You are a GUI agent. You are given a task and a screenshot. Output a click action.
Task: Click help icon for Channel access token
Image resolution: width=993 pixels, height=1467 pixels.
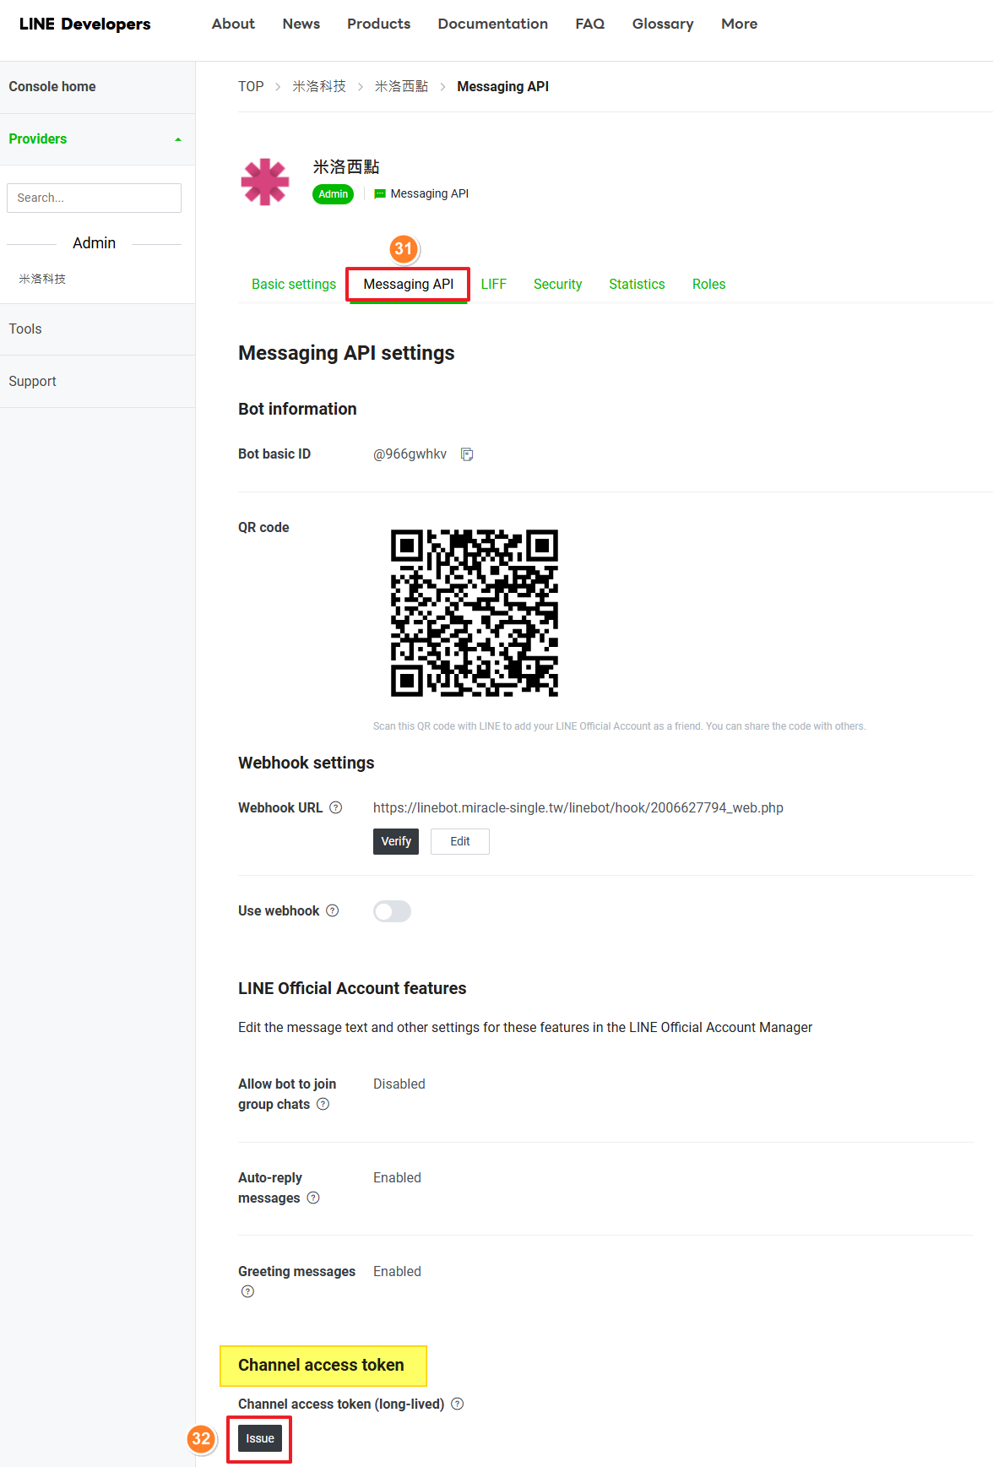coord(457,1404)
